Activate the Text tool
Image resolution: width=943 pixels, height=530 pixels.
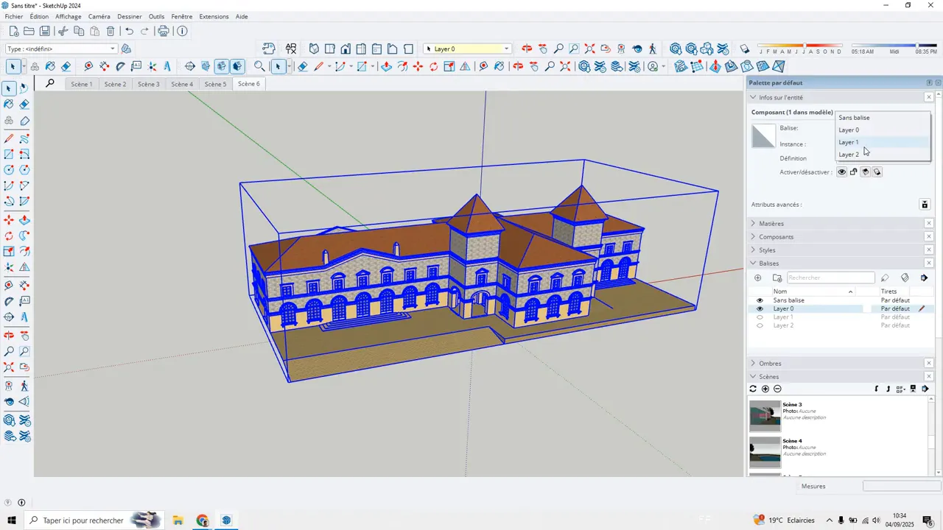pyautogui.click(x=24, y=301)
